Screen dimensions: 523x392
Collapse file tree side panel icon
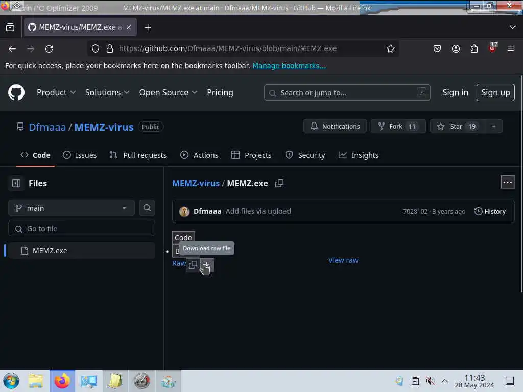(x=16, y=183)
